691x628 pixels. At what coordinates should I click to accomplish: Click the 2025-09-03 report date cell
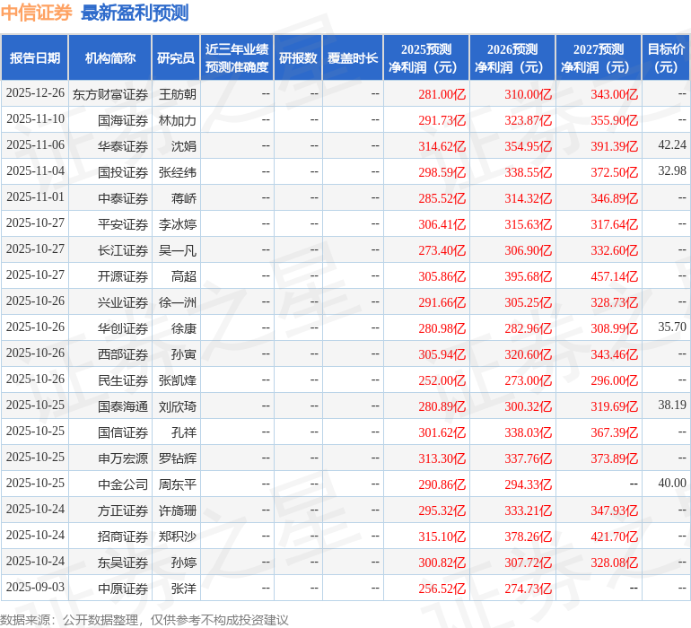coord(35,589)
